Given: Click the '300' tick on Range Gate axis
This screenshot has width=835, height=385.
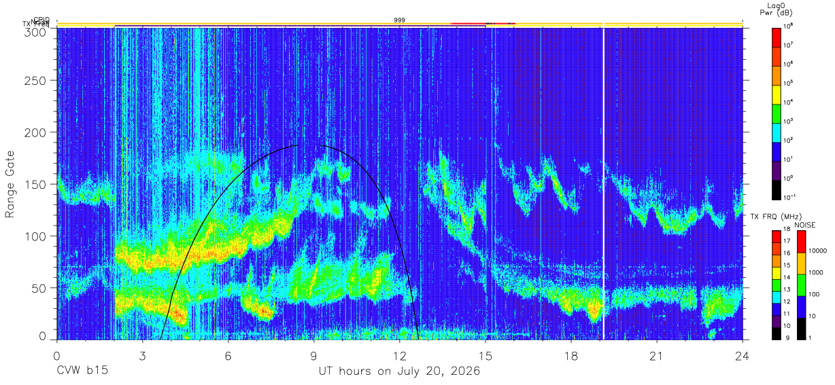Looking at the screenshot, I should click(x=36, y=31).
